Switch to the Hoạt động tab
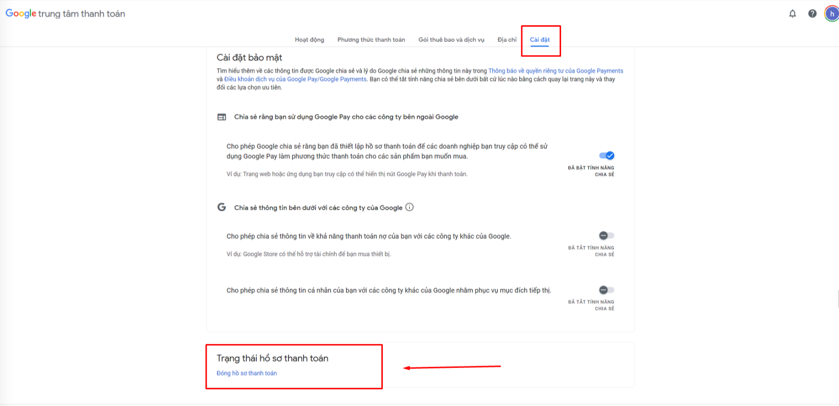 click(x=309, y=40)
